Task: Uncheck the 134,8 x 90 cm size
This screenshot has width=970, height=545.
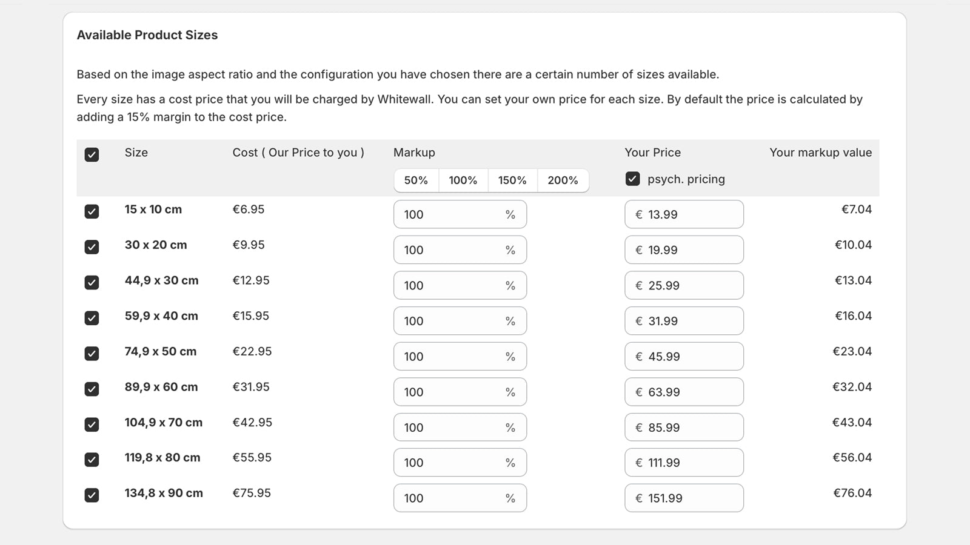Action: 92,495
